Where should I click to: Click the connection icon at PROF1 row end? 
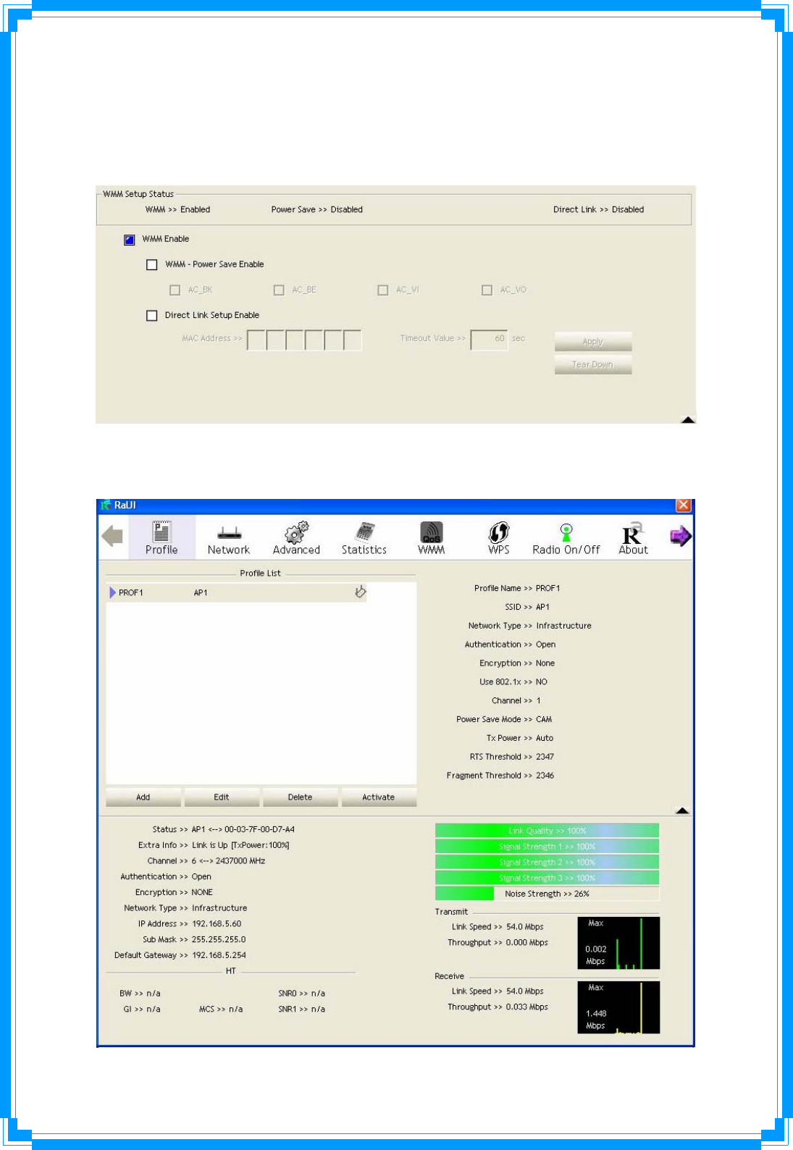(x=360, y=592)
